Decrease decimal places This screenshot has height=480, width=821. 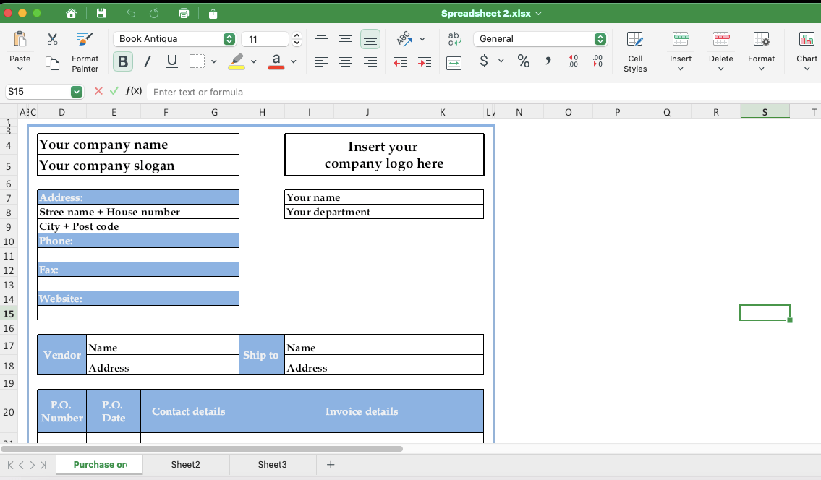[597, 61]
